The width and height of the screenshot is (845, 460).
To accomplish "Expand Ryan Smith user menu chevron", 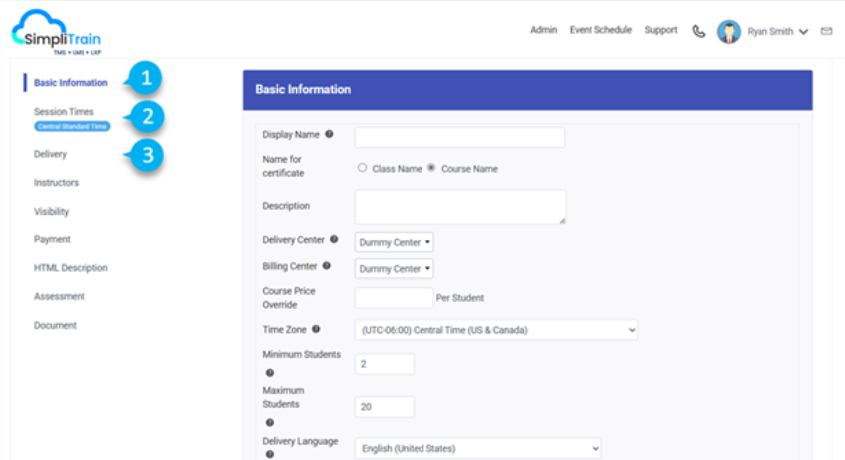I will coord(803,32).
